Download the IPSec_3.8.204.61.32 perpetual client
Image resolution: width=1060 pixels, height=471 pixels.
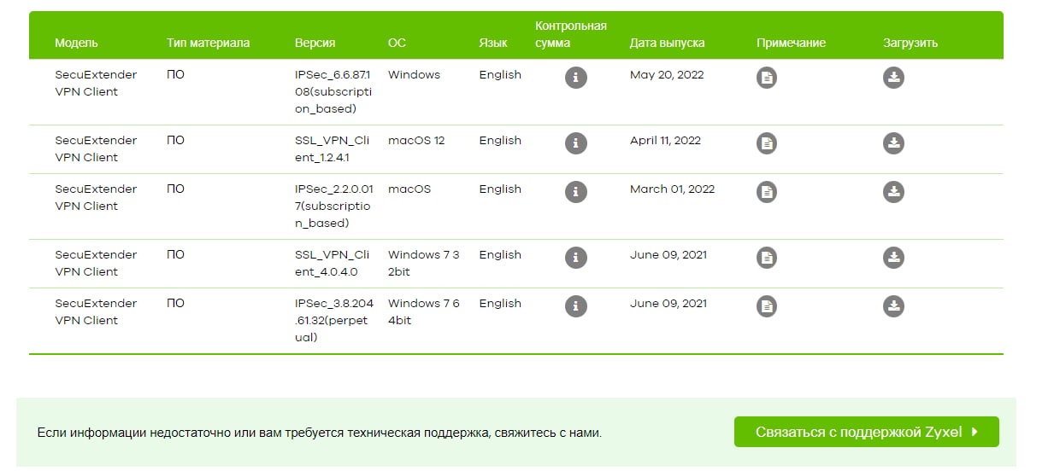[893, 306]
